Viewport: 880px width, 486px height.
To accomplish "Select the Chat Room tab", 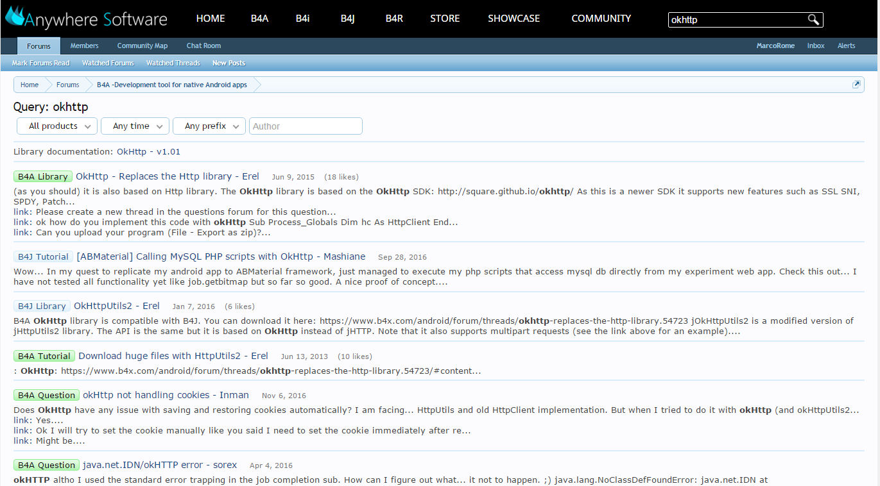I will coord(203,46).
